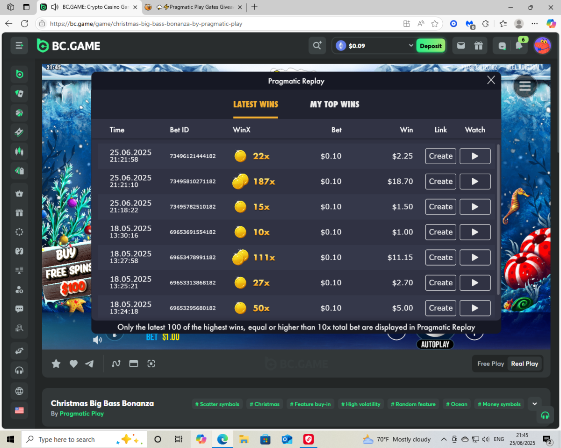Open the candlestick trading icon in sidebar

click(x=19, y=151)
